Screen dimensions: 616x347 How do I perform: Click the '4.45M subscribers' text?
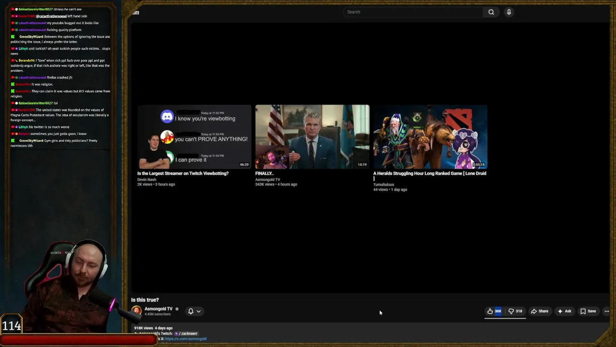click(x=158, y=314)
